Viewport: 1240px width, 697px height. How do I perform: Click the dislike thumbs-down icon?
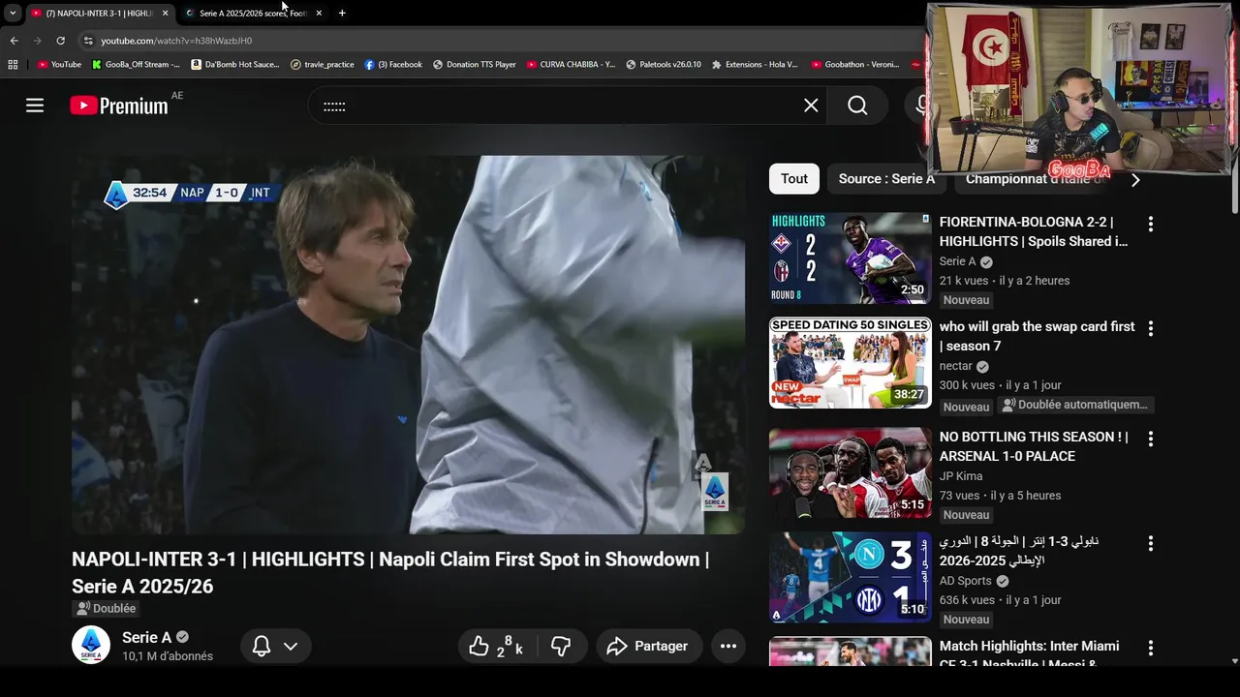tap(561, 646)
